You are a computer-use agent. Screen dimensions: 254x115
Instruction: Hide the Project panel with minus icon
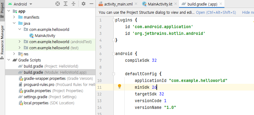coord(91,4)
